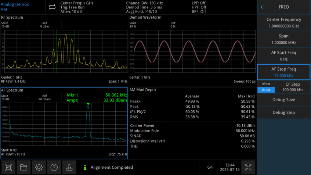Toggle full screen with the expand icon
Image resolution: width=311 pixels, height=175 pixels.
point(249,167)
